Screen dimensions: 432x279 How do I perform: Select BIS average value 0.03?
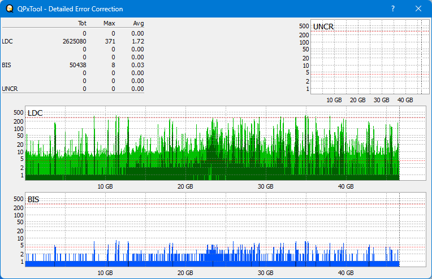[138, 65]
